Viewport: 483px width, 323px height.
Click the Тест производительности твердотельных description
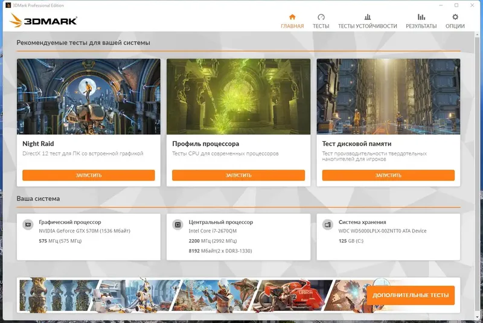click(374, 156)
